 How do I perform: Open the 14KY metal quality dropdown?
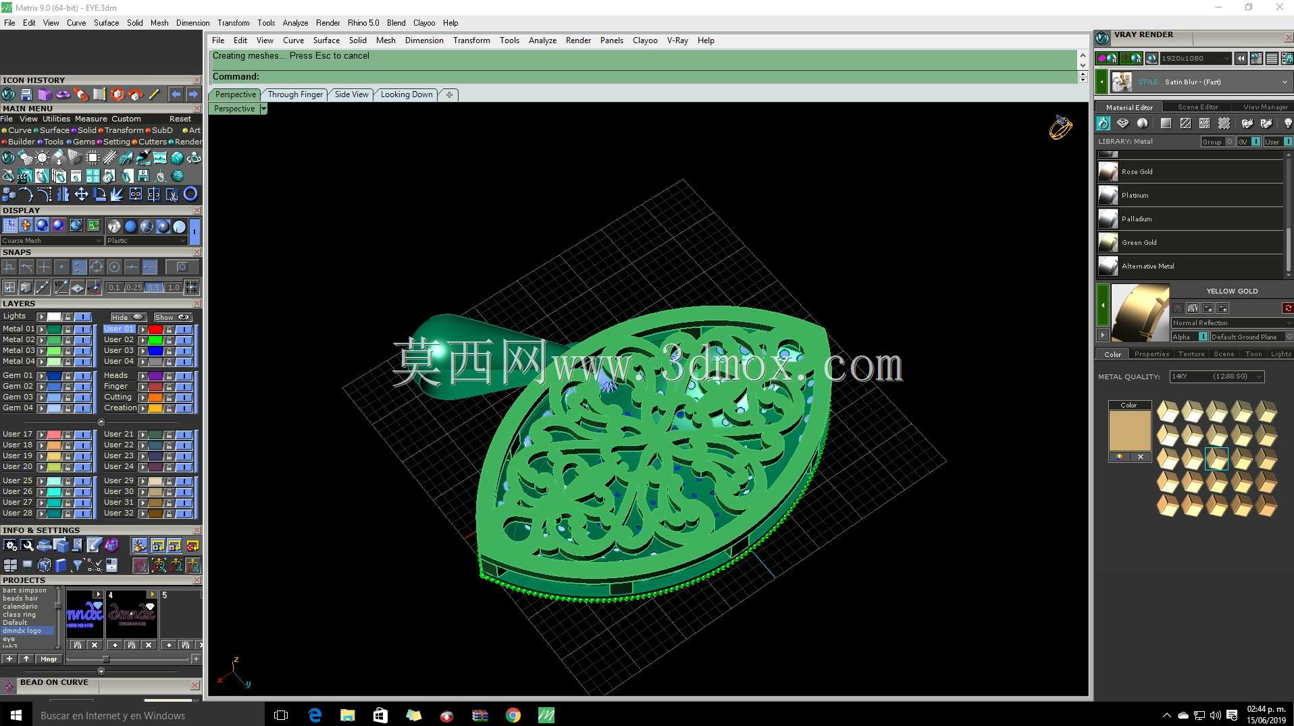point(1216,376)
